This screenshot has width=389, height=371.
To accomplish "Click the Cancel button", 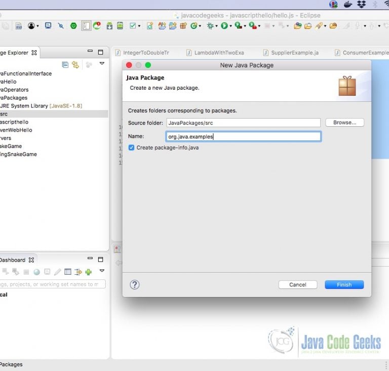I will tap(298, 284).
